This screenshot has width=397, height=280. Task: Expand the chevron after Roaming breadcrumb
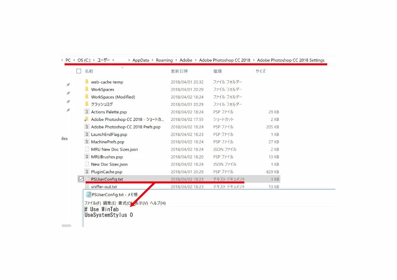[x=176, y=60]
